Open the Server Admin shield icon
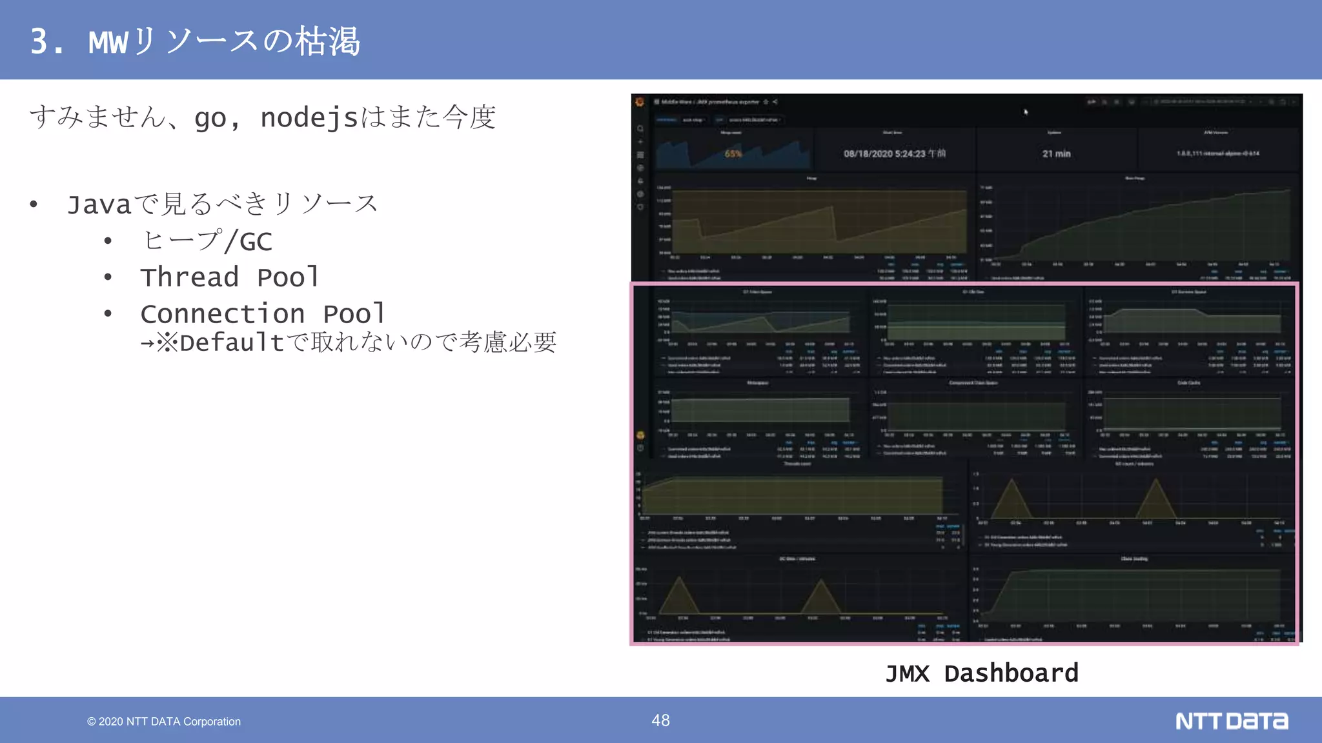 640,207
